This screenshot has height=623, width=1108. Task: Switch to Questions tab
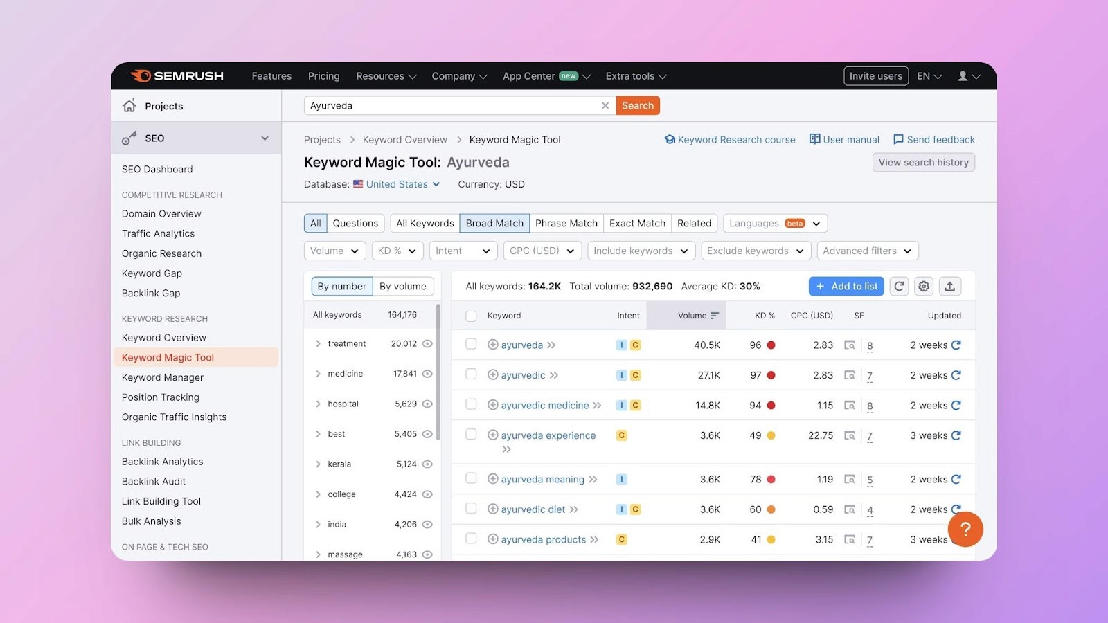click(x=355, y=223)
